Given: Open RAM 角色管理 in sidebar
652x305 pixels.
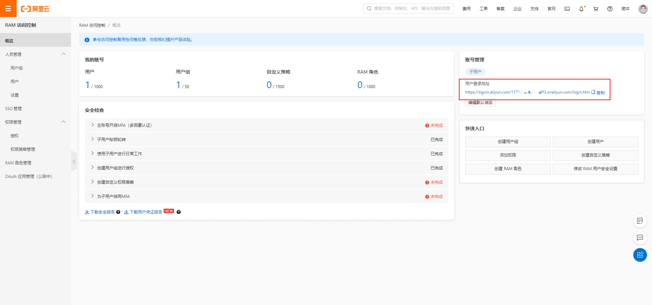Looking at the screenshot, I should pos(18,163).
